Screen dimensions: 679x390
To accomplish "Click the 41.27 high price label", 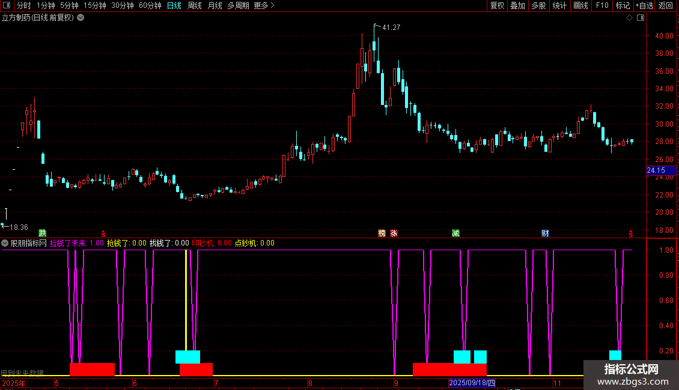I will point(391,27).
